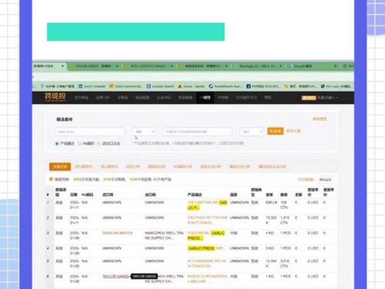
Task: Select the 进出口企业 radio button
Action: coord(99,144)
